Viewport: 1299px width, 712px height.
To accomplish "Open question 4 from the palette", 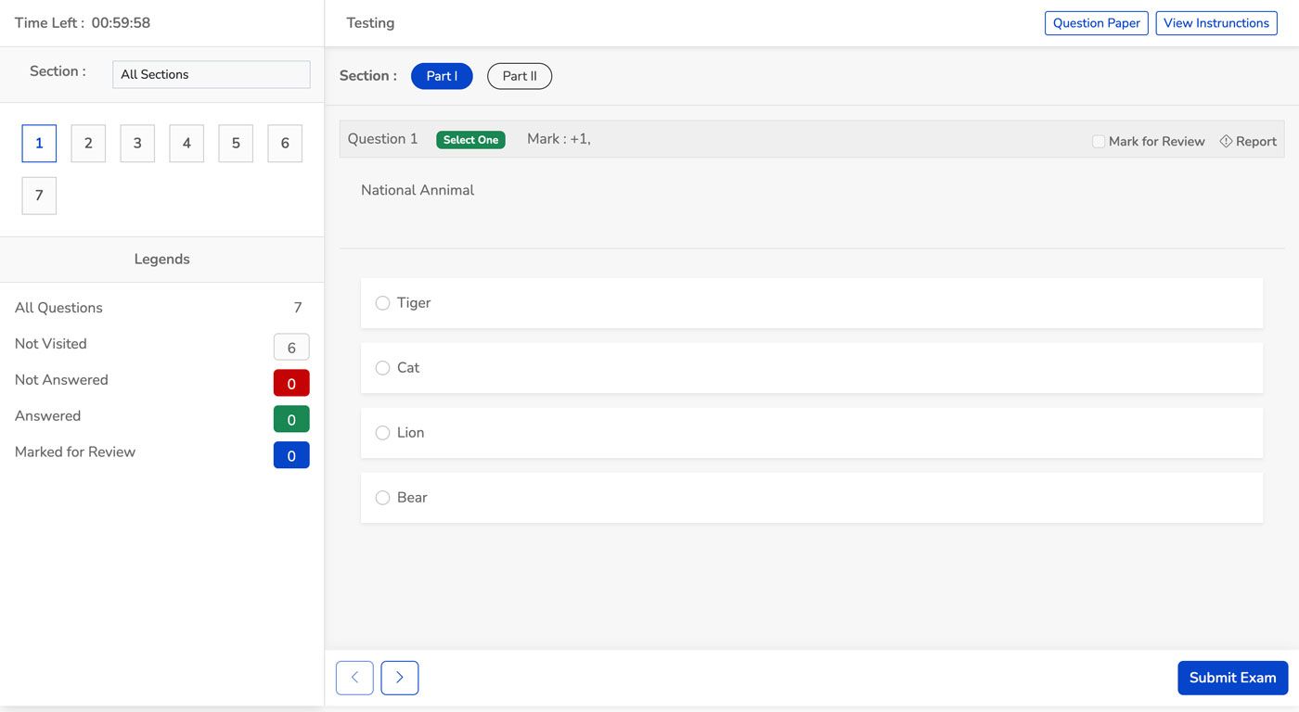I will coord(186,144).
